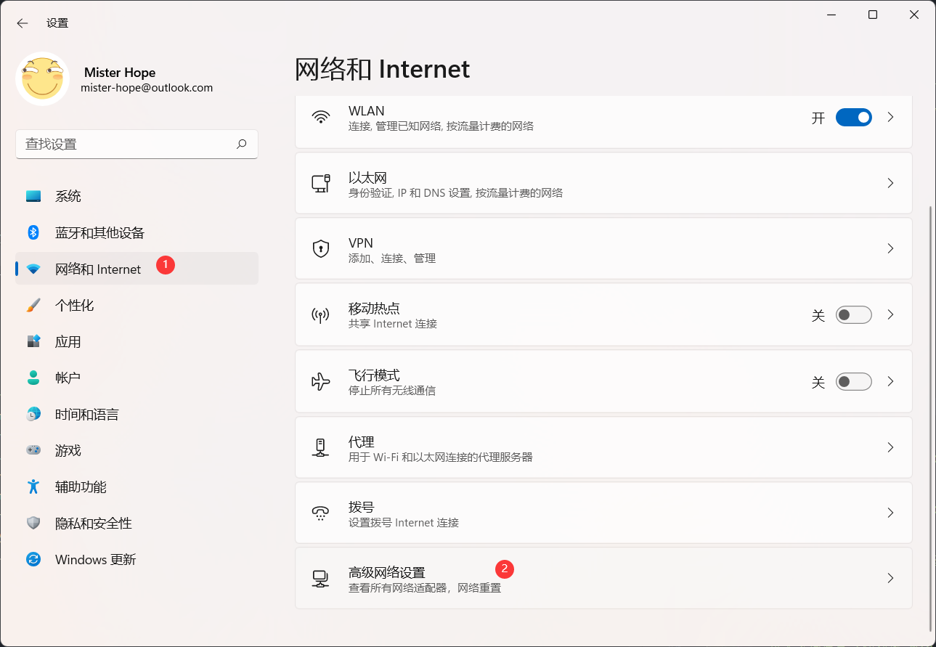Screen dimensions: 936x647
Task: Click the Bluetooth icon in sidebar
Action: (33, 232)
